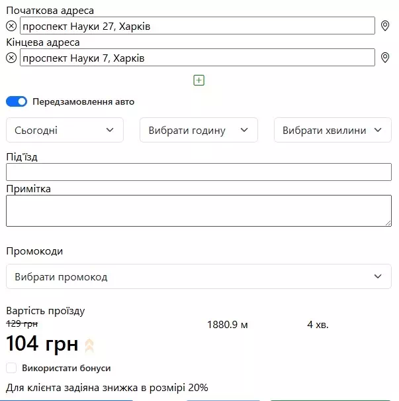Open the Вибрати хвилини dropdown
This screenshot has height=401, width=399.
[x=332, y=131]
